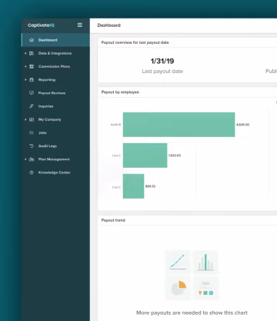Open the My Company section
This screenshot has height=321, width=277.
[x=55, y=119]
